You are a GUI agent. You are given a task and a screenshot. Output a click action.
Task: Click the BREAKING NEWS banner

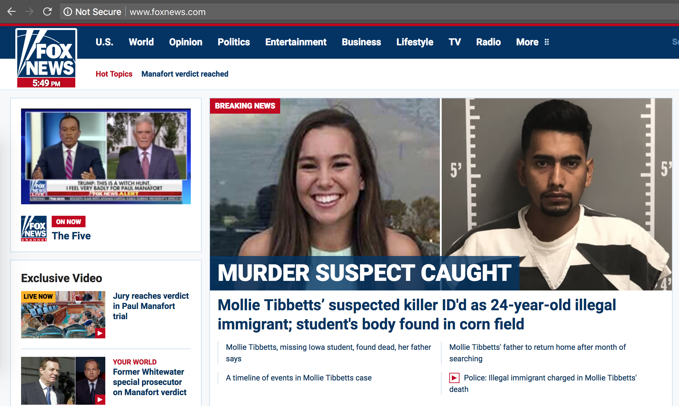(245, 106)
